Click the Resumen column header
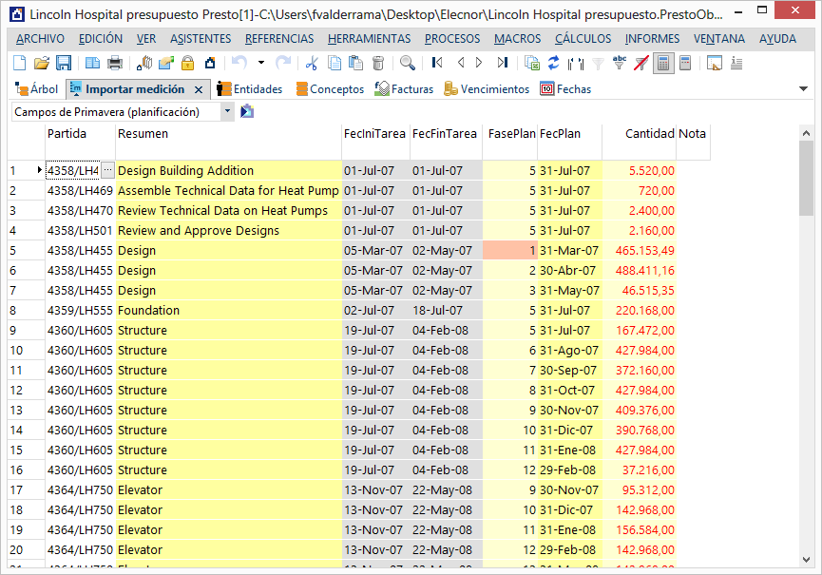Screen dimensions: 822x575 [229, 142]
